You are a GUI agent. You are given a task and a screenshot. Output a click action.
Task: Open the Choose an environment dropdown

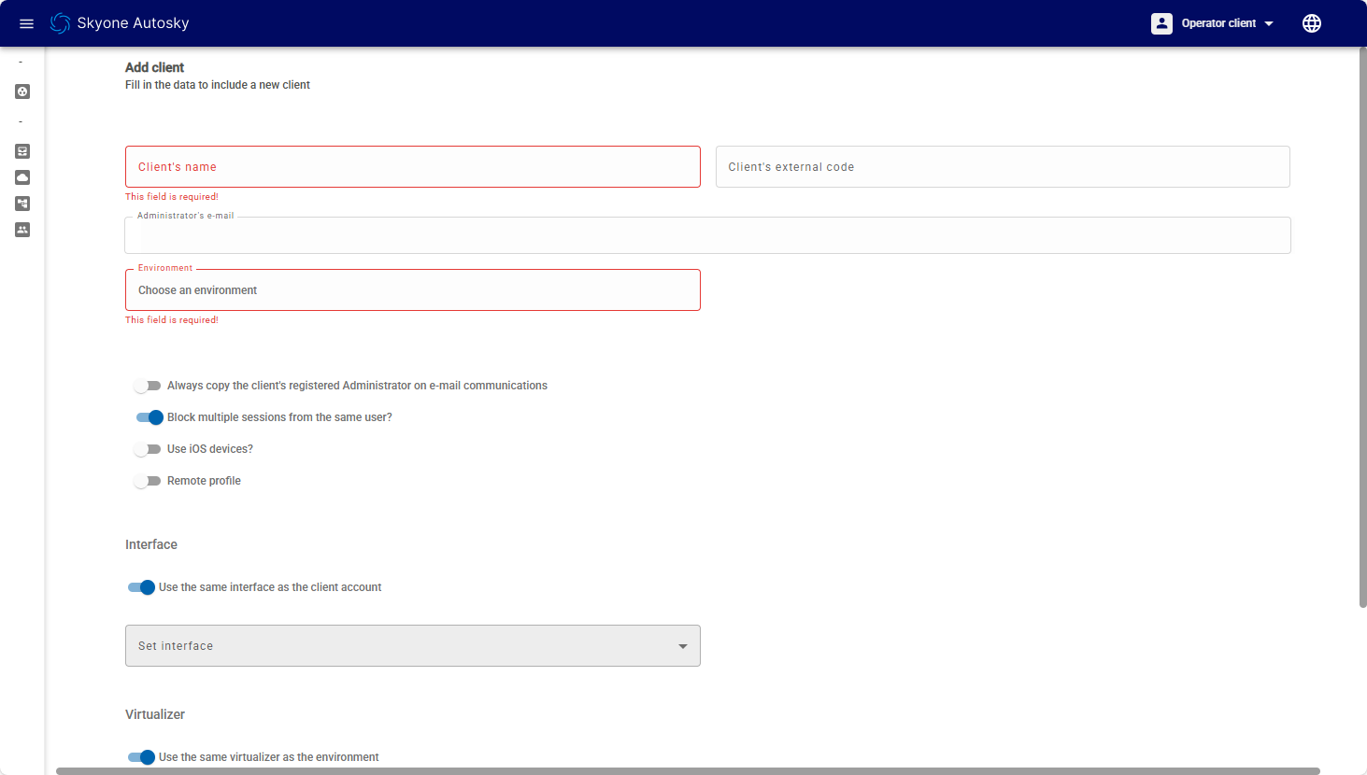(412, 290)
